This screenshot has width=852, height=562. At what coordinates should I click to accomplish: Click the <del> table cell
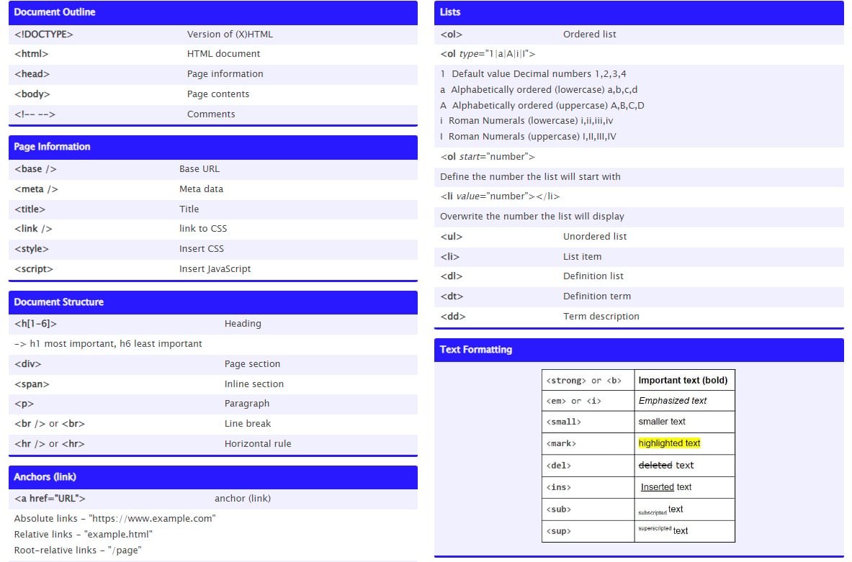click(588, 466)
